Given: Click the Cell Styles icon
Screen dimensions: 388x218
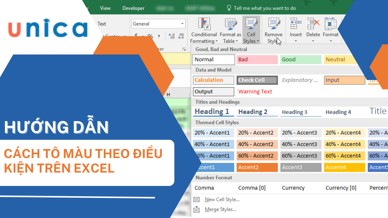Looking at the screenshot, I should pos(251,24).
